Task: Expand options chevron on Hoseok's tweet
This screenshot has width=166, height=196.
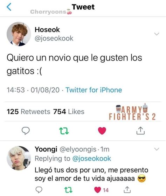Action: pyautogui.click(x=157, y=34)
